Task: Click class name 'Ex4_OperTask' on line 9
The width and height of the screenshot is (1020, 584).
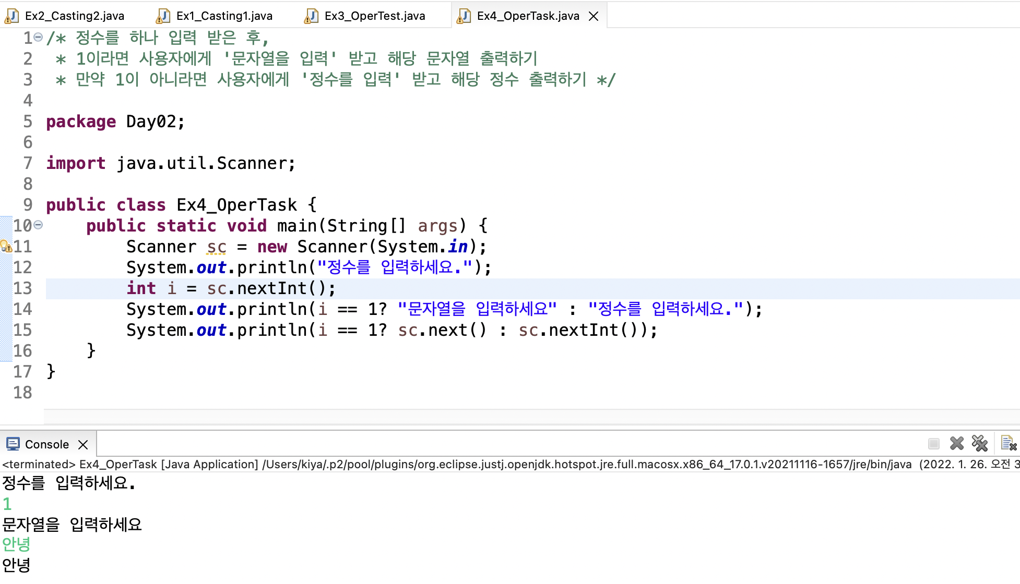Action: coord(236,205)
